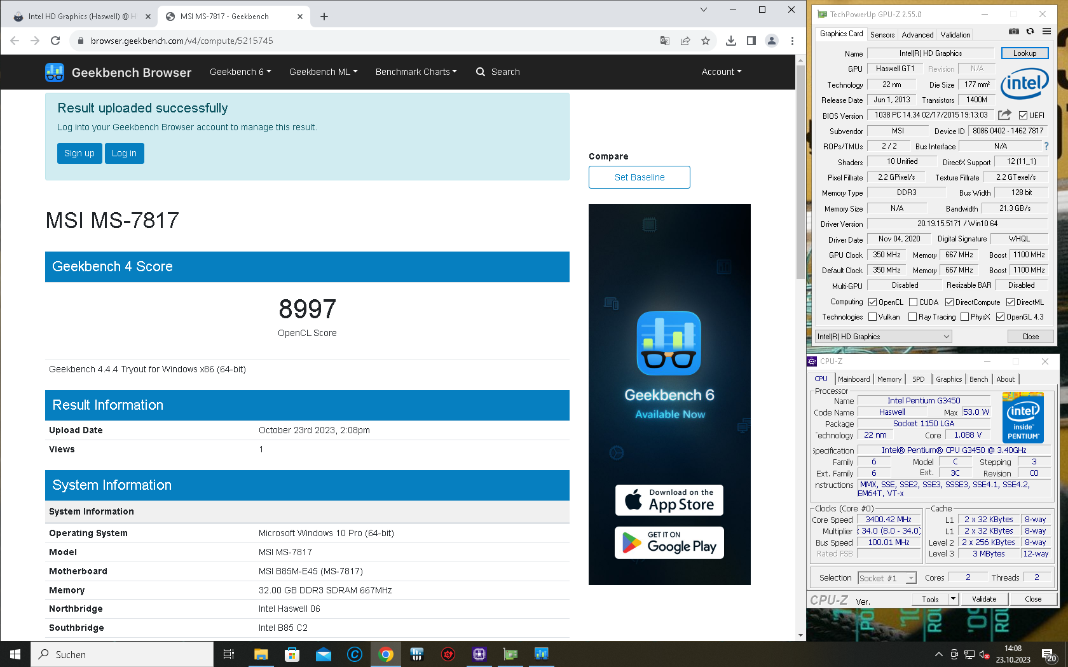Toggle the OpenCL checkbox
Viewport: 1068px width, 667px height.
tap(873, 302)
